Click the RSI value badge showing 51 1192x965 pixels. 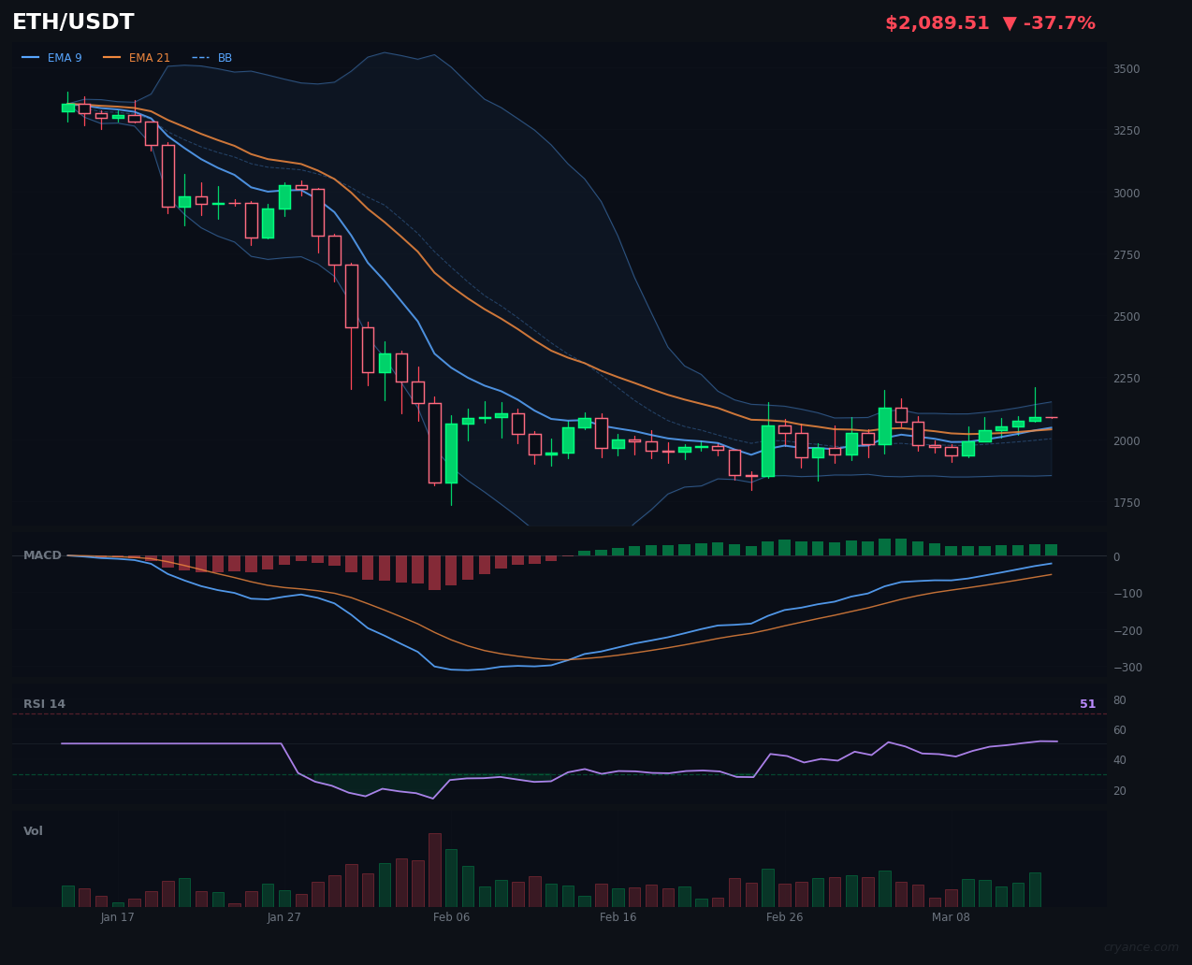[x=1087, y=703]
